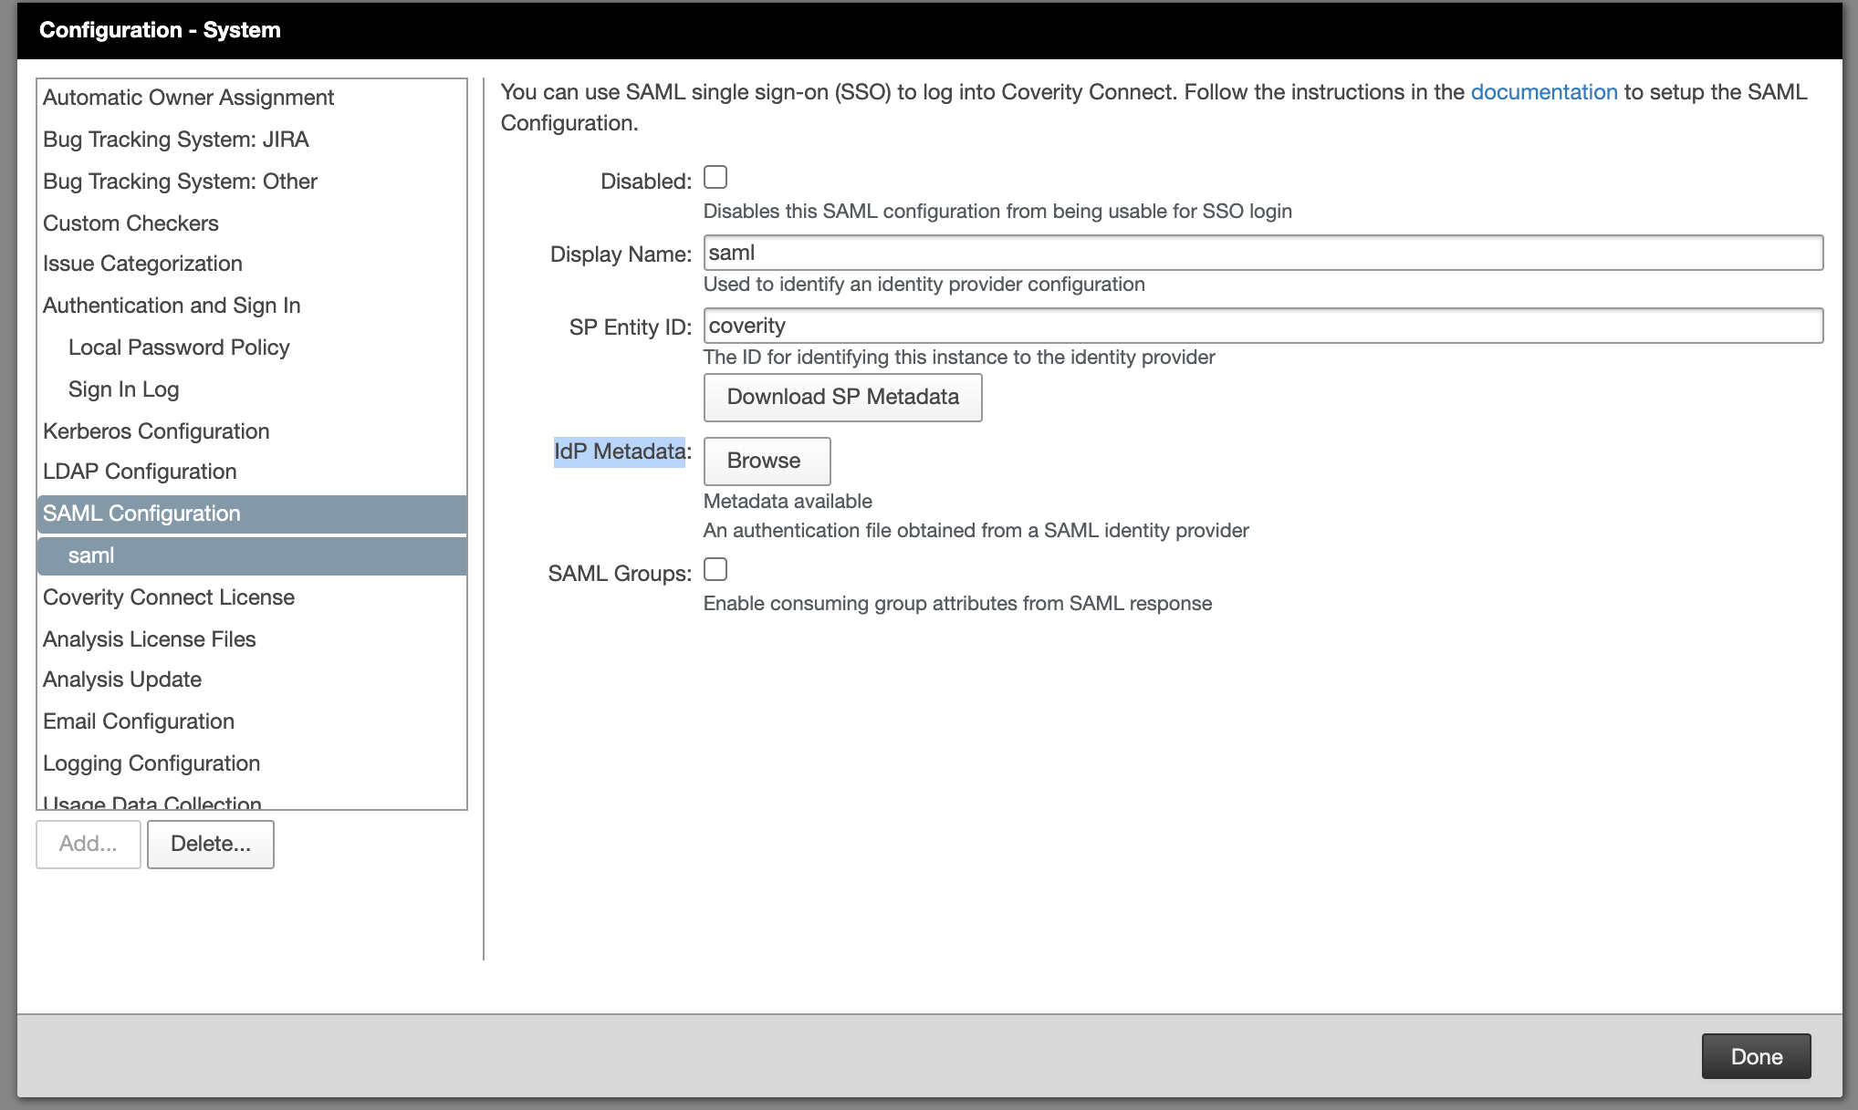View the Sign In Log

coord(123,389)
